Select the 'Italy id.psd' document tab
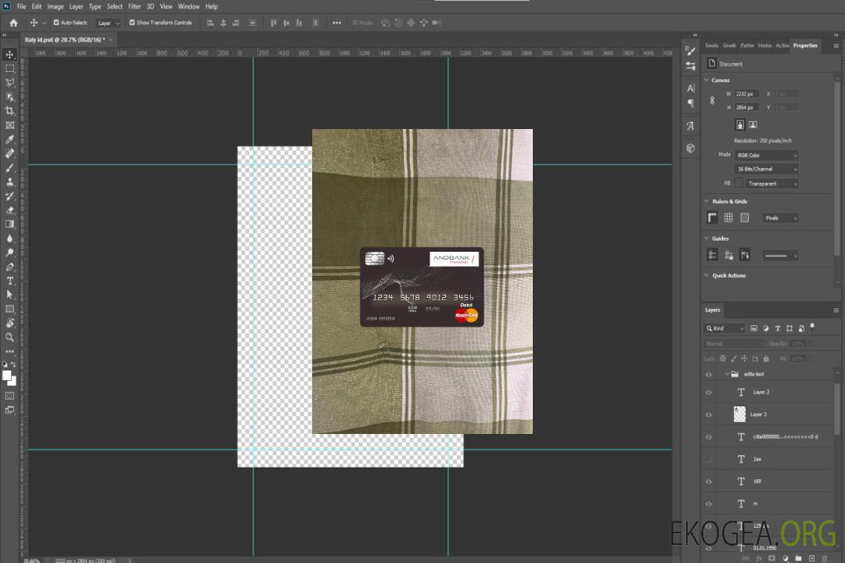 65,40
